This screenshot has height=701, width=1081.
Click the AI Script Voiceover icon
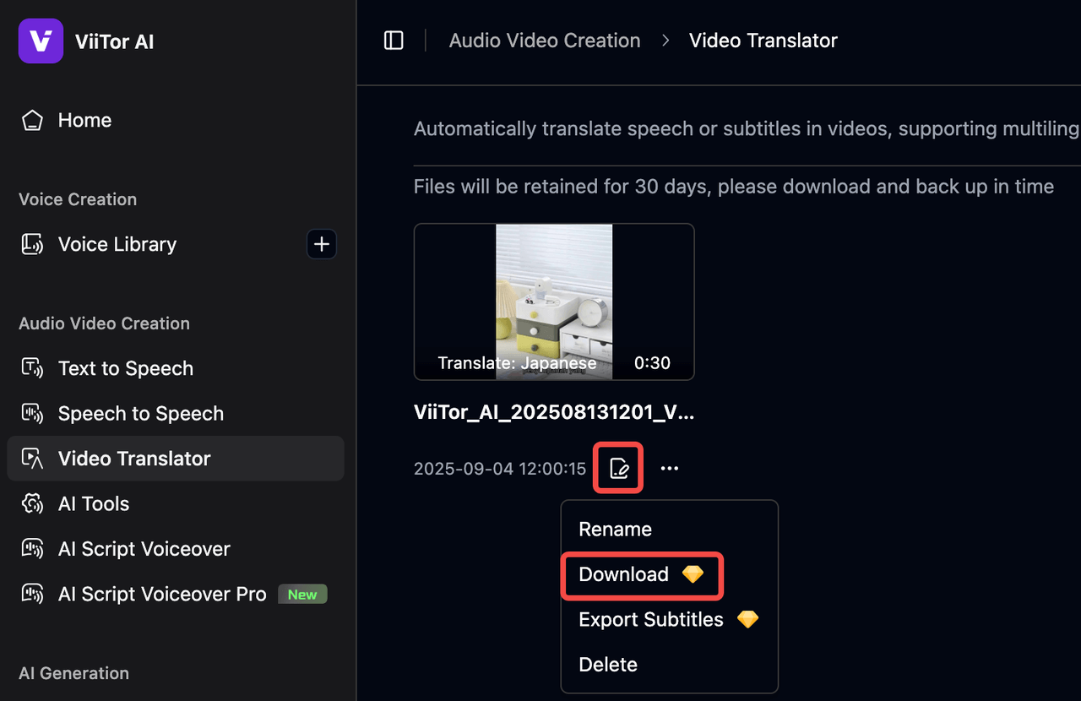tap(32, 549)
